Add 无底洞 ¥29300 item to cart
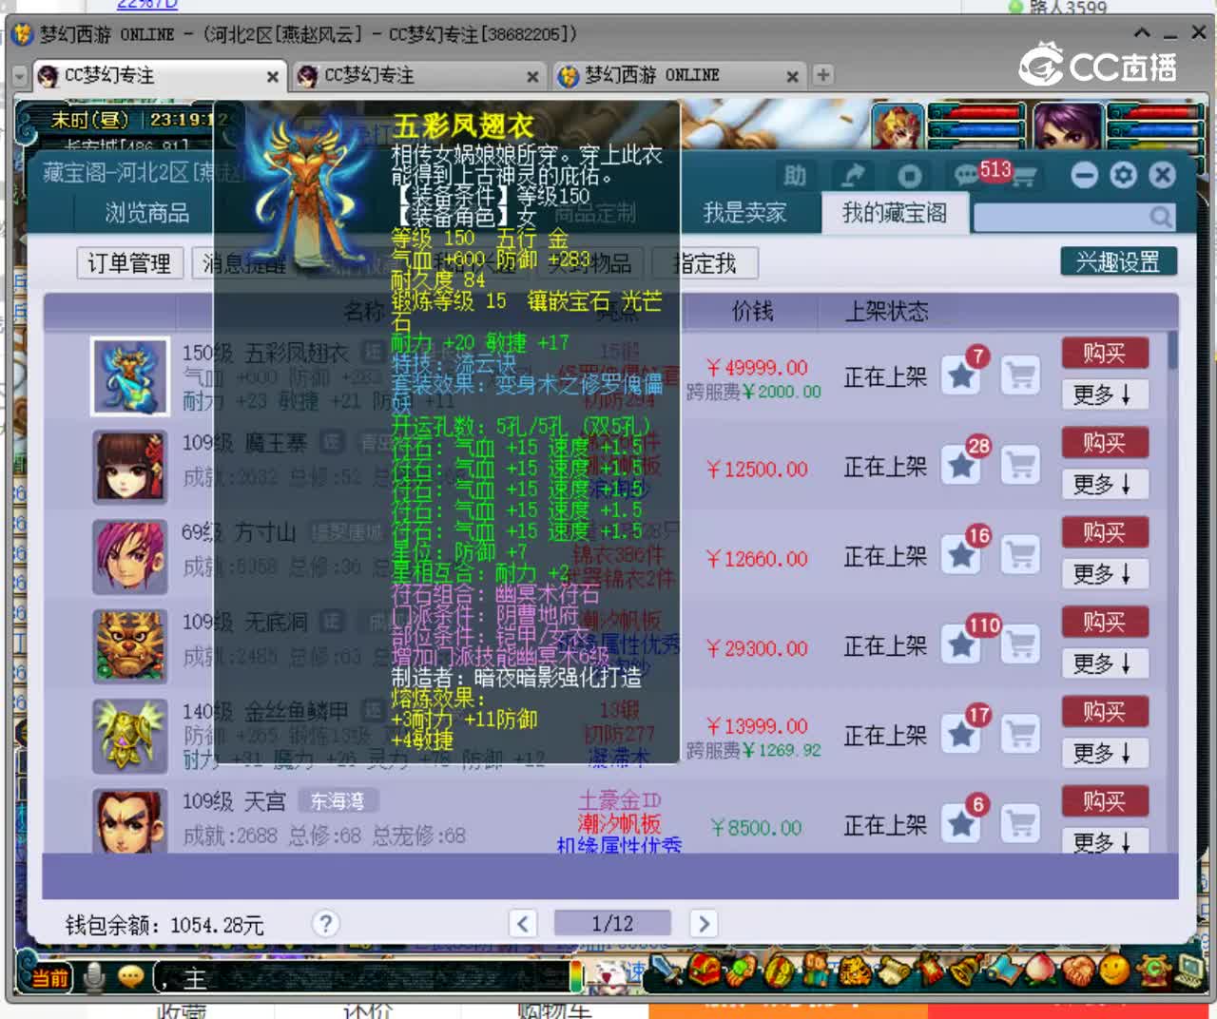The height and width of the screenshot is (1019, 1217). (1021, 644)
